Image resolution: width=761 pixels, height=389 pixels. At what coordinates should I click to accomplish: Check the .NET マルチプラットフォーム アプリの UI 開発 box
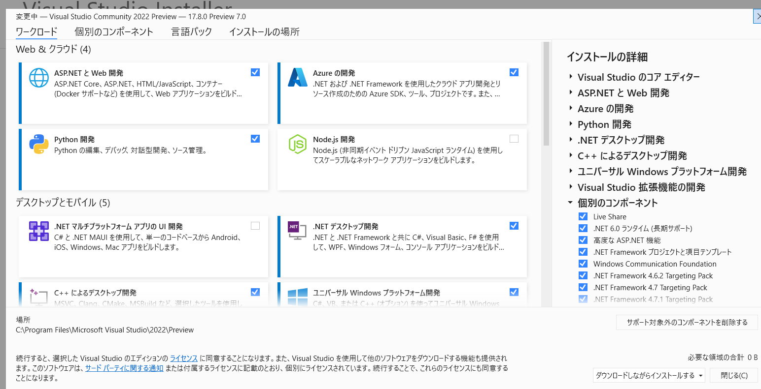[255, 226]
